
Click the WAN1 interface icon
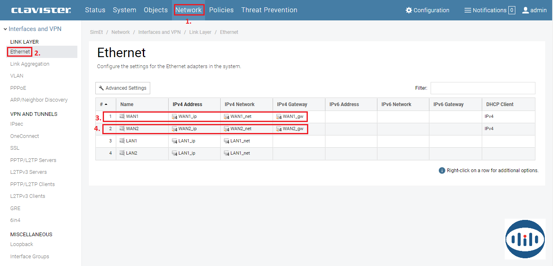[122, 117]
